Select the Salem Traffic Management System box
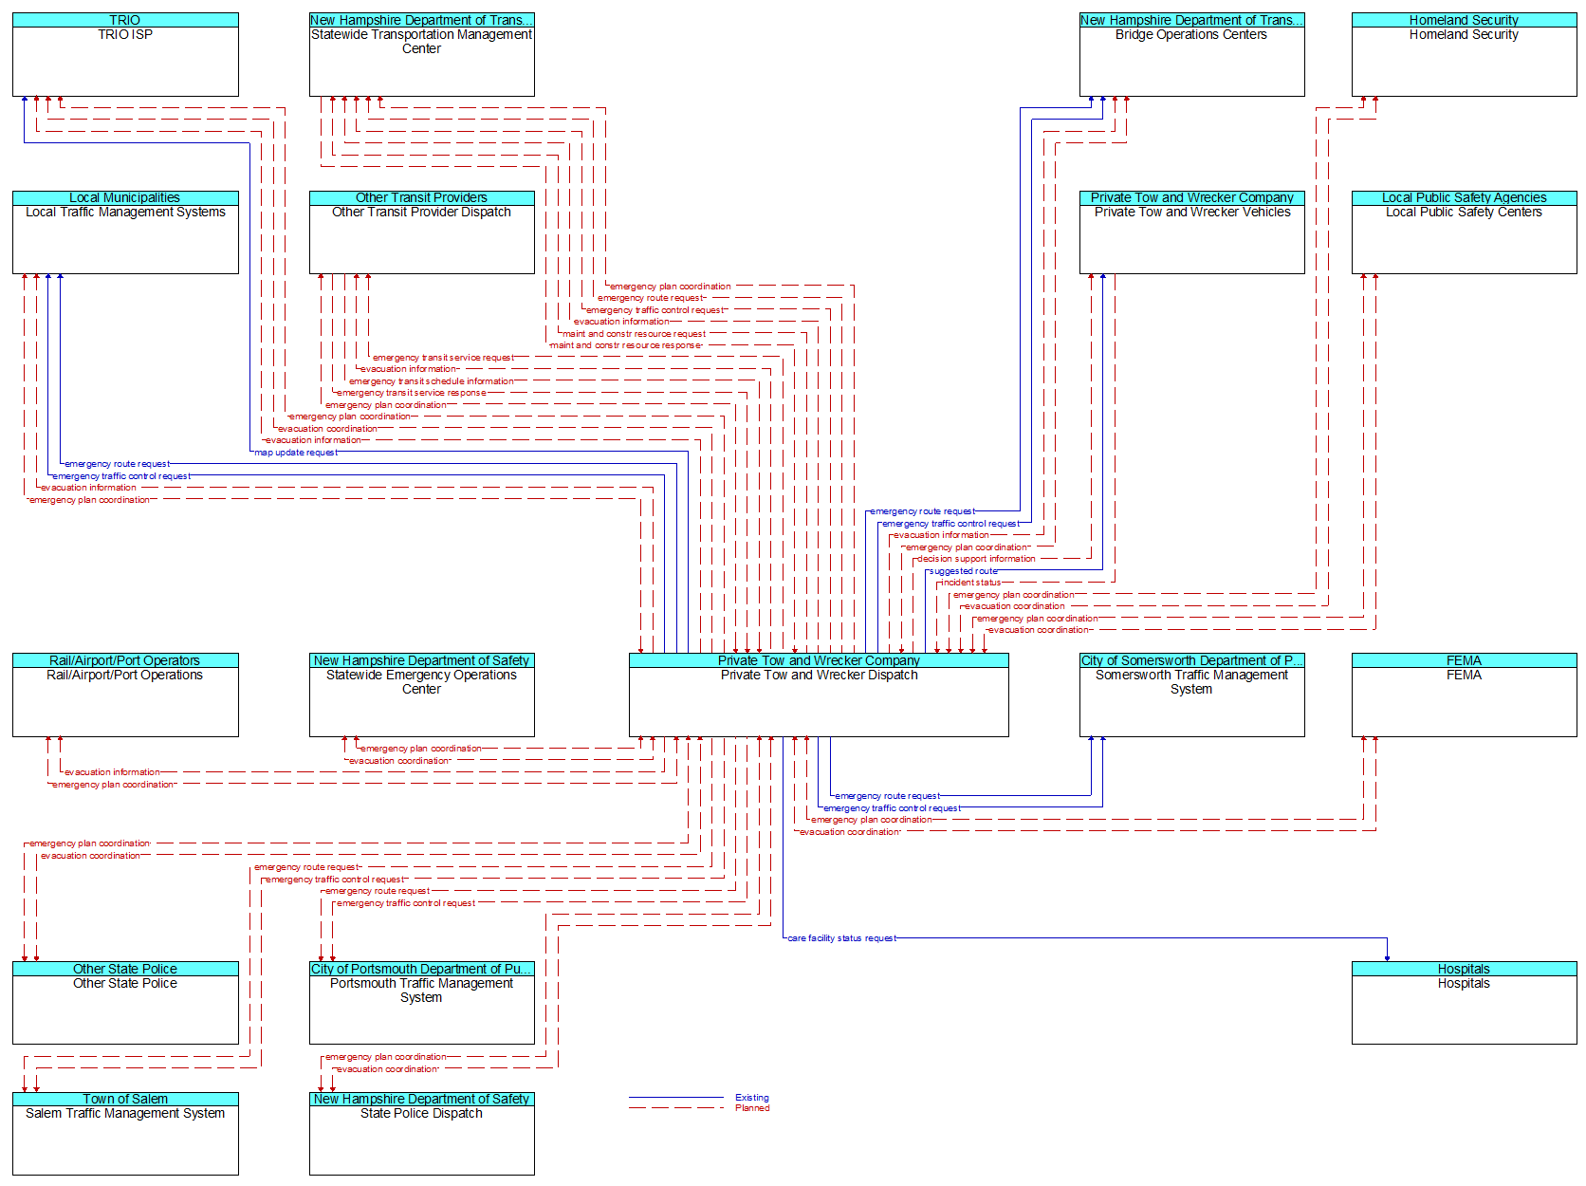Viewport: 1586px width, 1186px height. (125, 1134)
